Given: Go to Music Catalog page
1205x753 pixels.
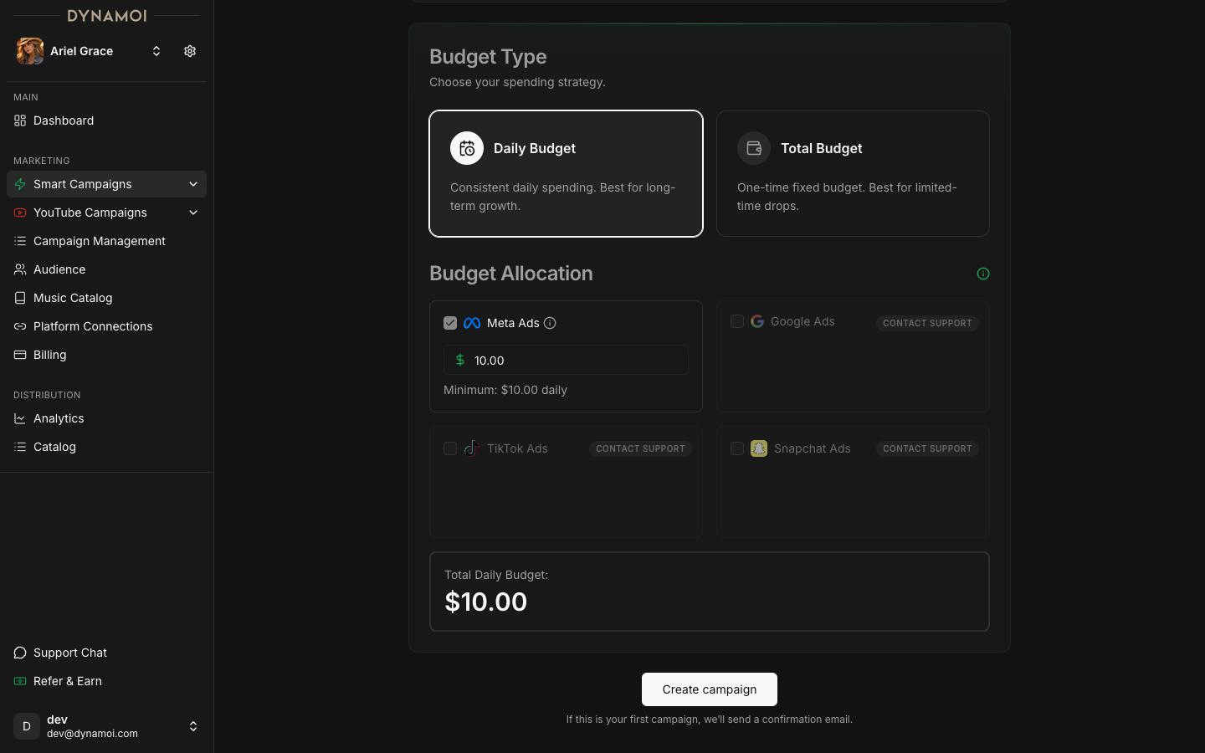Looking at the screenshot, I should (73, 298).
